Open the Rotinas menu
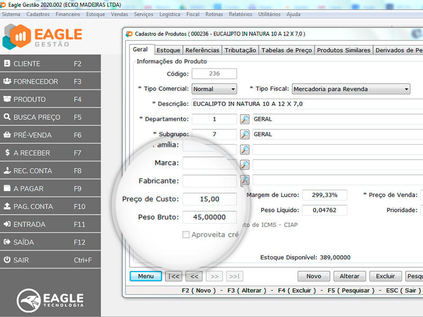This screenshot has width=423, height=317. [214, 14]
